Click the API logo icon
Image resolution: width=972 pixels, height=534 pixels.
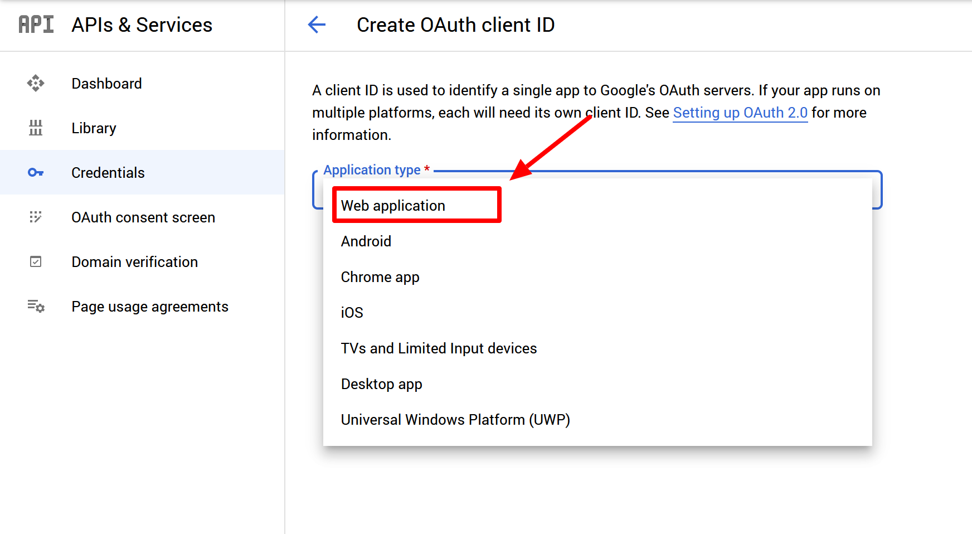click(x=36, y=25)
